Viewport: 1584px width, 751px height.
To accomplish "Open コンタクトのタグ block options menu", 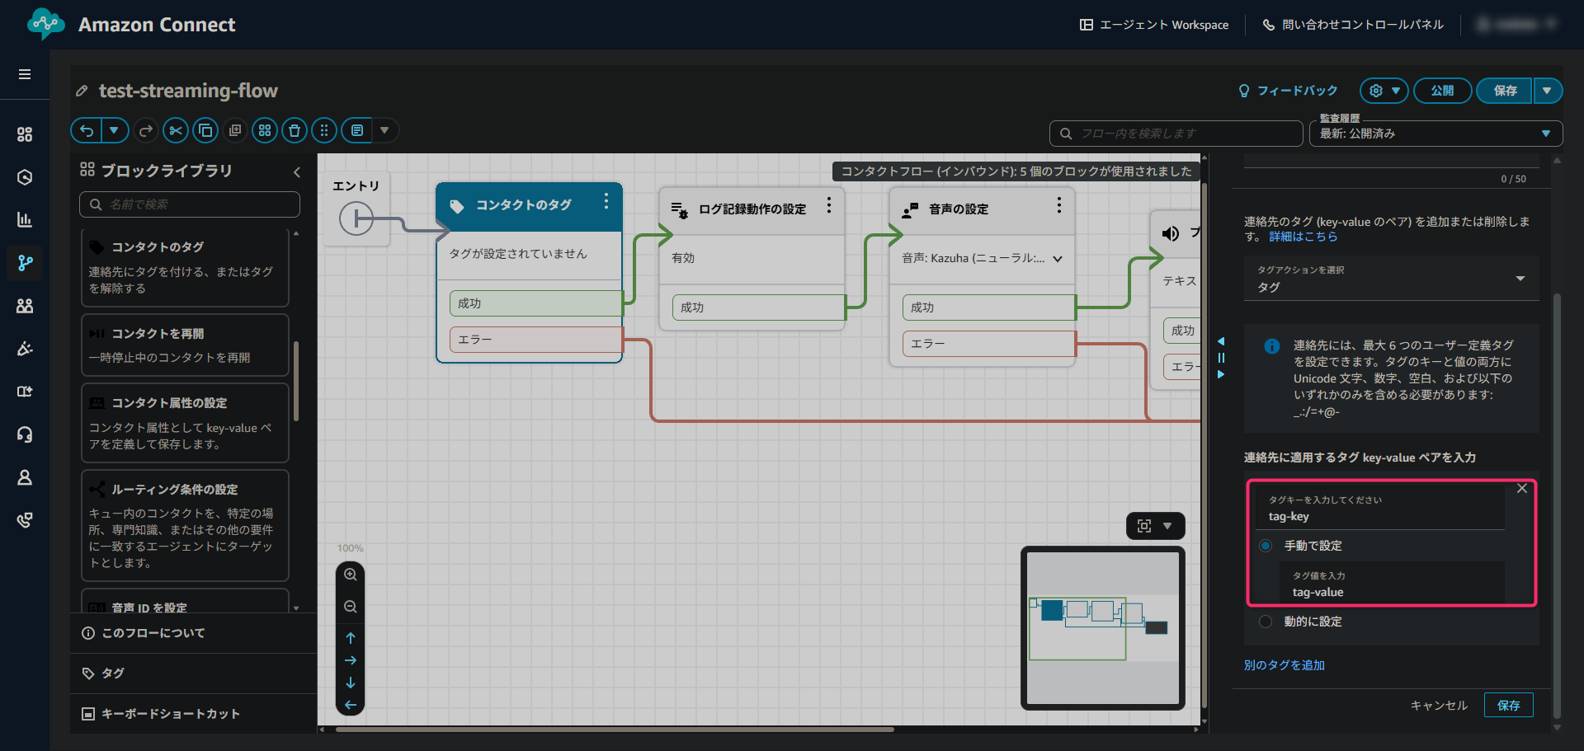I will pyautogui.click(x=606, y=201).
